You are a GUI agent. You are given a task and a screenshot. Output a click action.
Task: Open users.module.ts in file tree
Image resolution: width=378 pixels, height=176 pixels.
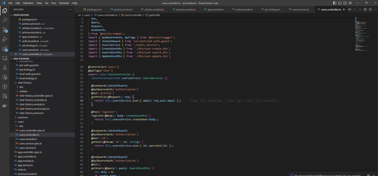[28, 139]
